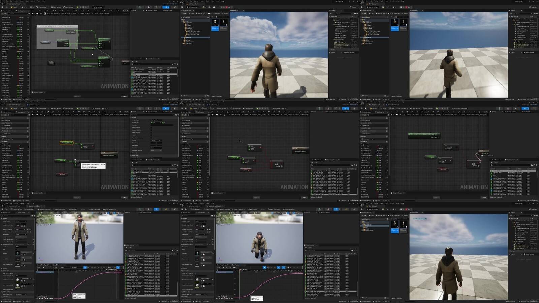Open the Category dropdown in Details panel

(156, 140)
